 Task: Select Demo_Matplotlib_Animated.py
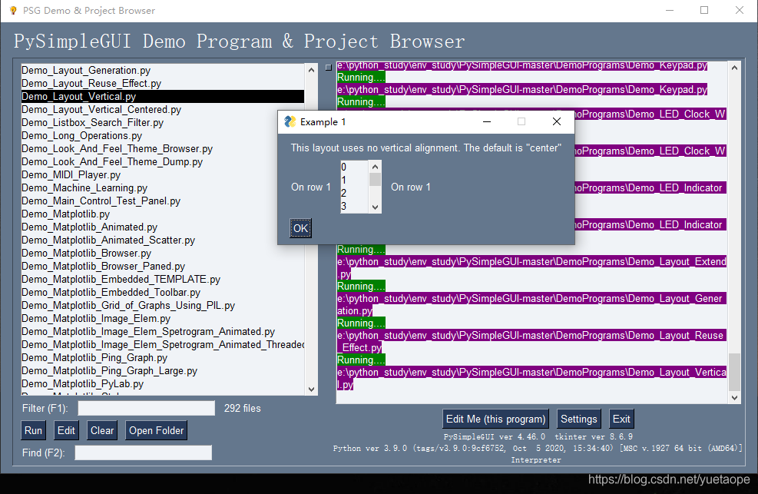pos(163,227)
